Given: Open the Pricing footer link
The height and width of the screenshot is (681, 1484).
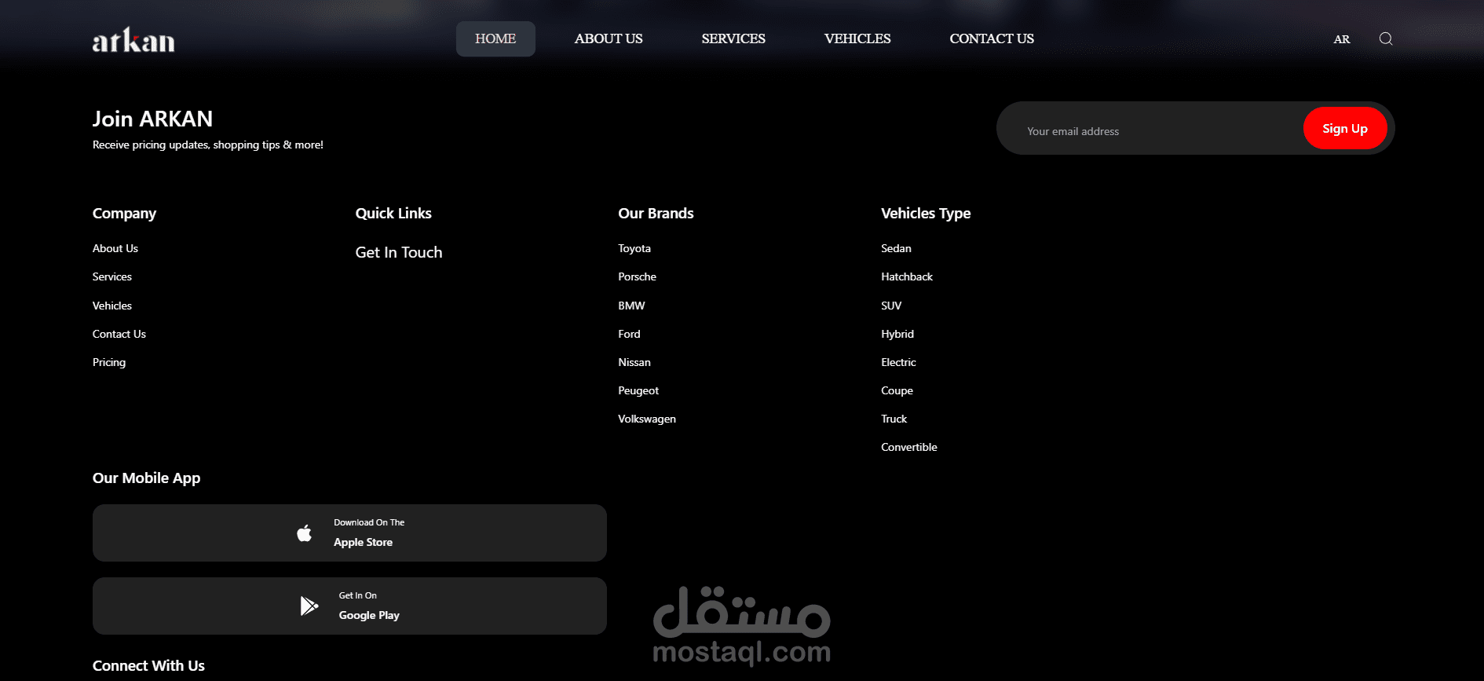Looking at the screenshot, I should (109, 362).
